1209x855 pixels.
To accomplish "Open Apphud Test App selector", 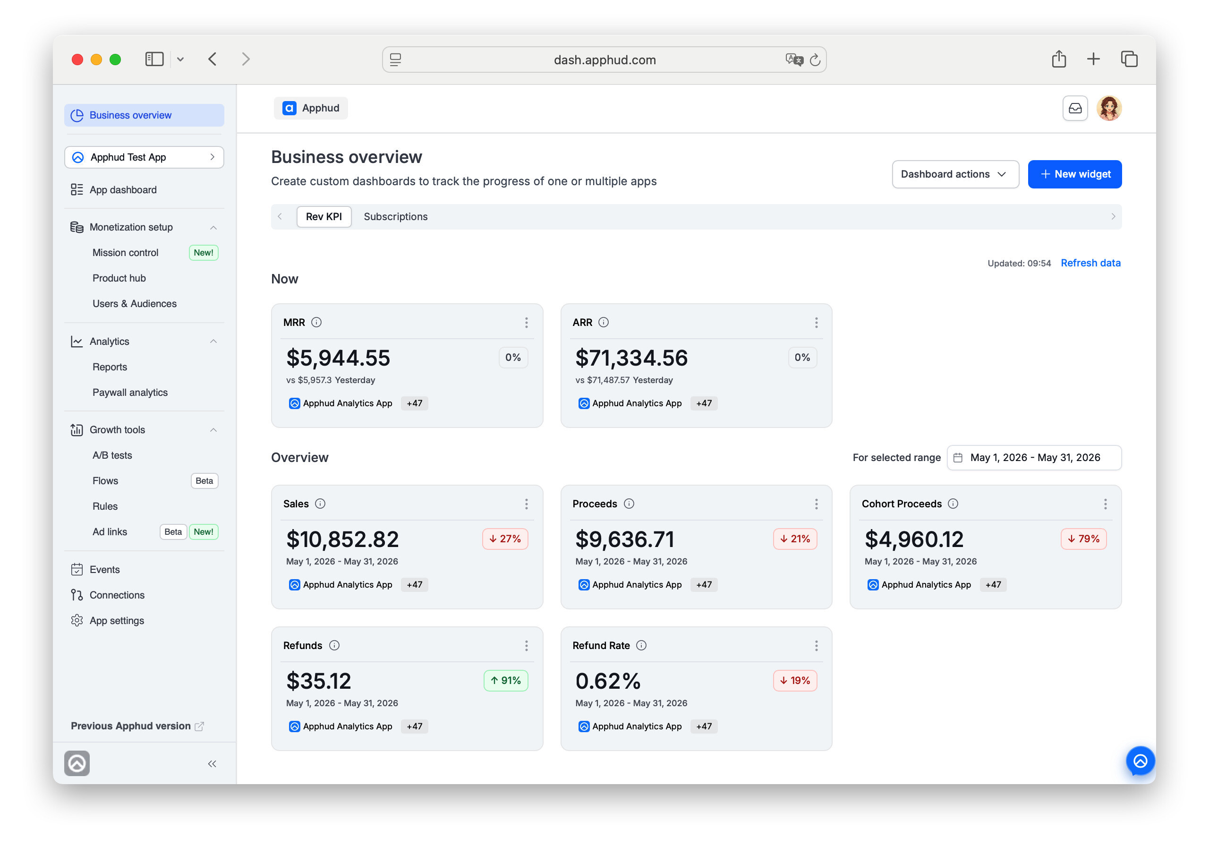I will [145, 157].
